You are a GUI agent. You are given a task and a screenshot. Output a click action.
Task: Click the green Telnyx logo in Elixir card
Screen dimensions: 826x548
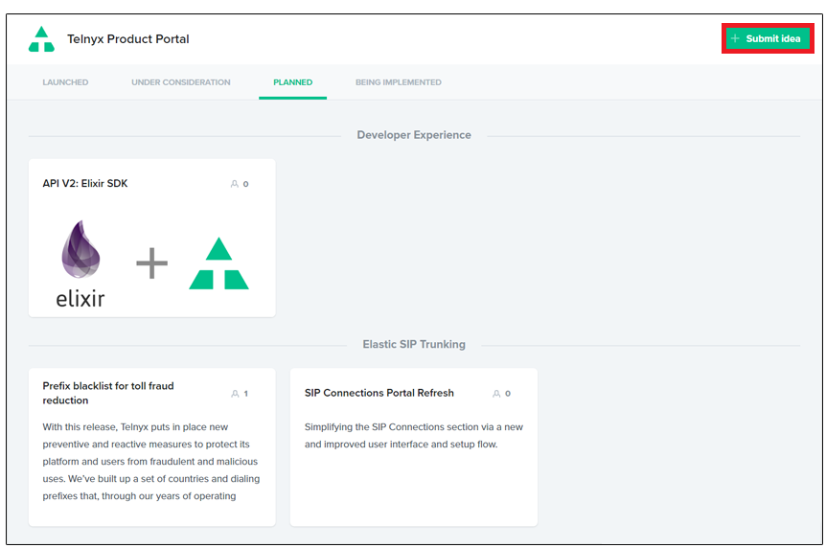(x=218, y=263)
